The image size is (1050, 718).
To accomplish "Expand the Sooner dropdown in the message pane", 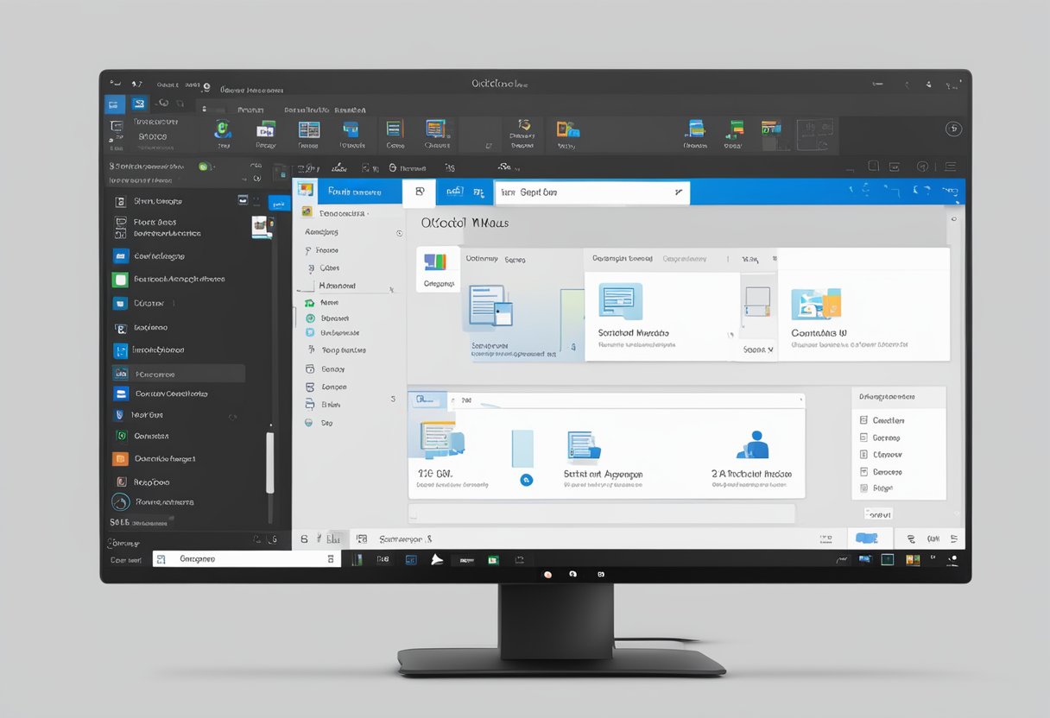I will (x=758, y=350).
